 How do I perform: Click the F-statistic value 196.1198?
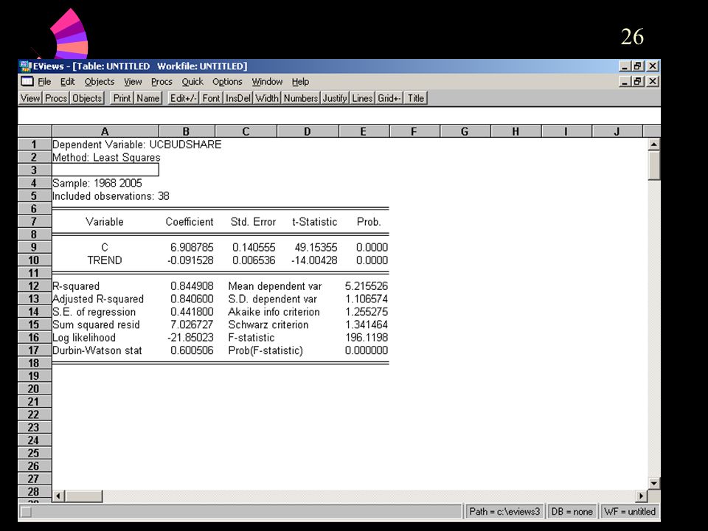(x=367, y=337)
